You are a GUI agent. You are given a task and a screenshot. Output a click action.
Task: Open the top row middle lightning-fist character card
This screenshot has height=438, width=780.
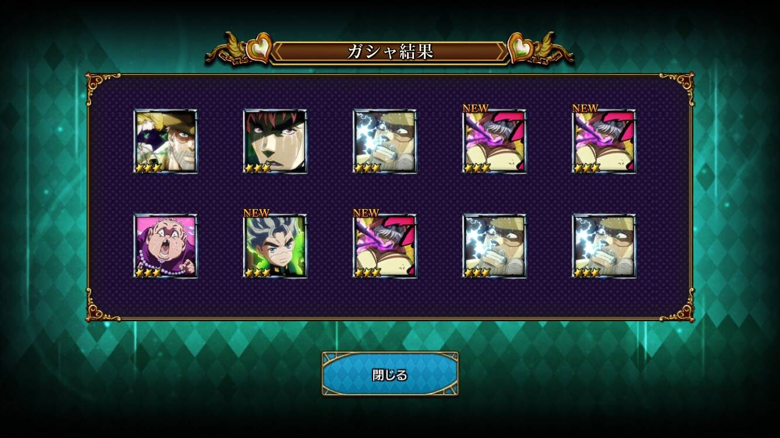385,141
